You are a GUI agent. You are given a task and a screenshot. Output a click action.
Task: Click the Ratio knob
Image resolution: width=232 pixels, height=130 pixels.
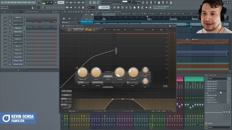[x=96, y=72]
